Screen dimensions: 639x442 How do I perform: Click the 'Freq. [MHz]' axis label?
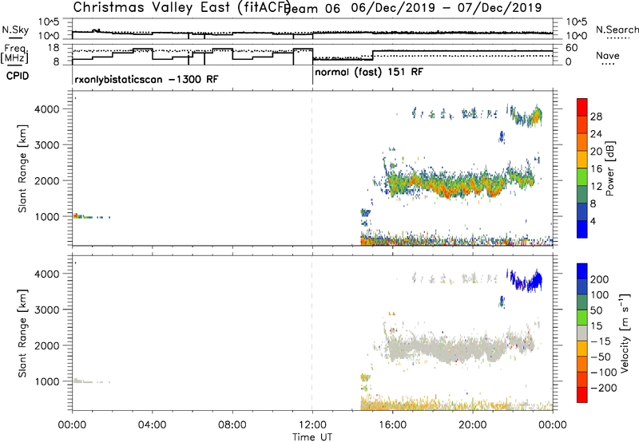[x=15, y=54]
